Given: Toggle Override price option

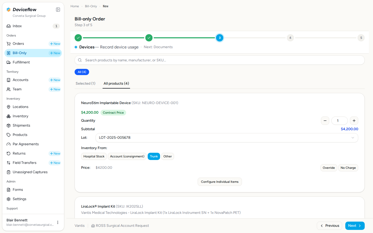Looking at the screenshot, I should [x=329, y=168].
